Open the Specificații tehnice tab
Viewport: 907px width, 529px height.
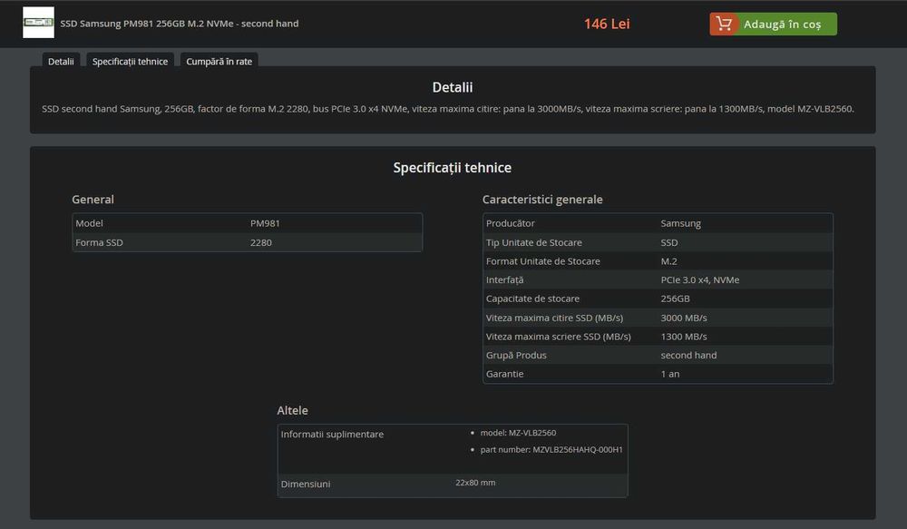[x=130, y=61]
